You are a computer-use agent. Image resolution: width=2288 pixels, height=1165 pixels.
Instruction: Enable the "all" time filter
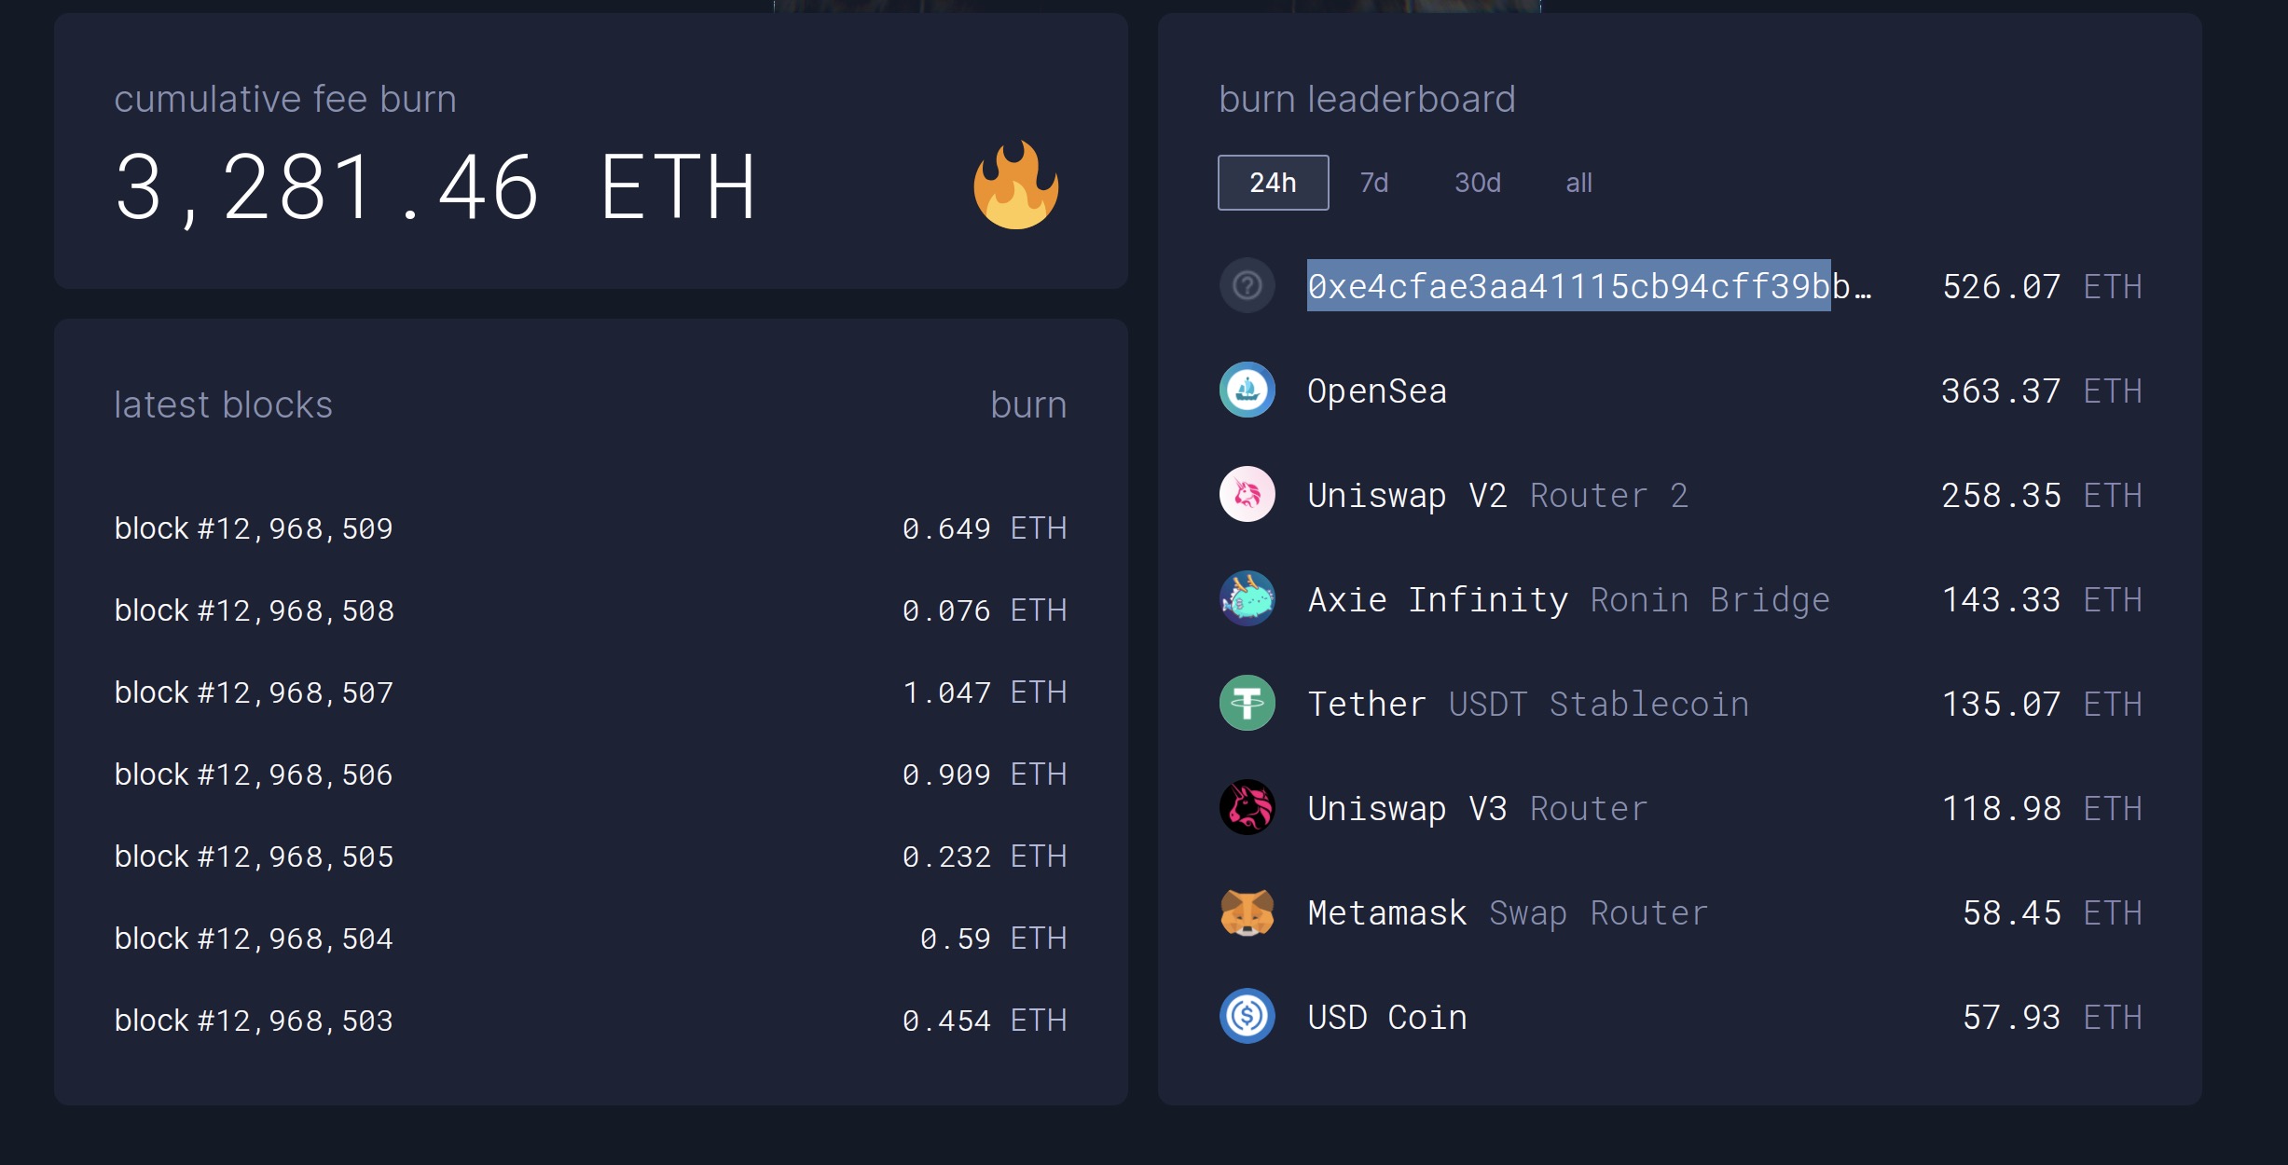point(1578,182)
